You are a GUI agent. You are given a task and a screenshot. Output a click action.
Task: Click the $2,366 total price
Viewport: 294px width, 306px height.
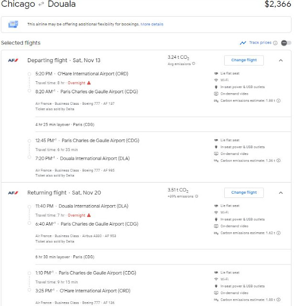(x=278, y=4)
